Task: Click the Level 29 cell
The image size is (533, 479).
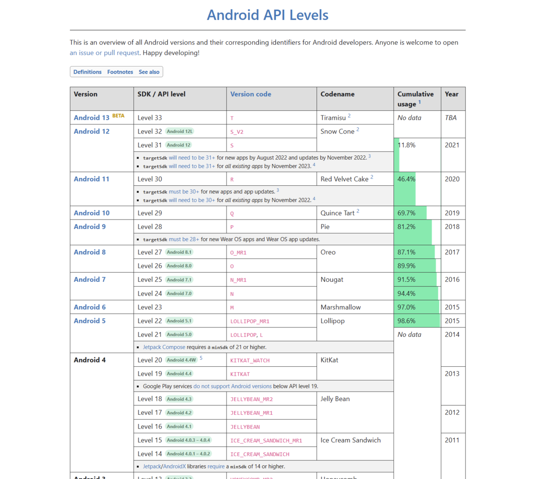Action: (x=180, y=213)
